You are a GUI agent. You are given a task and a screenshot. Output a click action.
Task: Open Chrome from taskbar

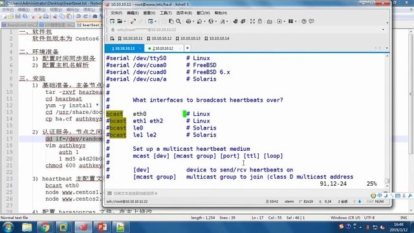point(45,227)
